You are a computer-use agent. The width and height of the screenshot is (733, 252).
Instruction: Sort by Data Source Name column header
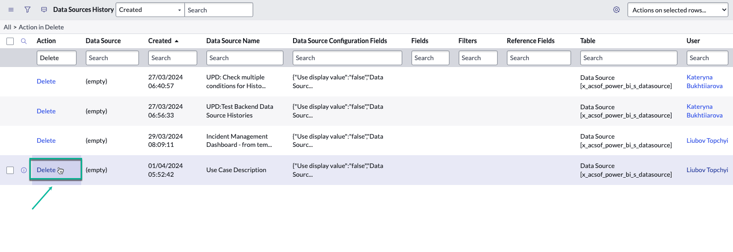pos(233,41)
